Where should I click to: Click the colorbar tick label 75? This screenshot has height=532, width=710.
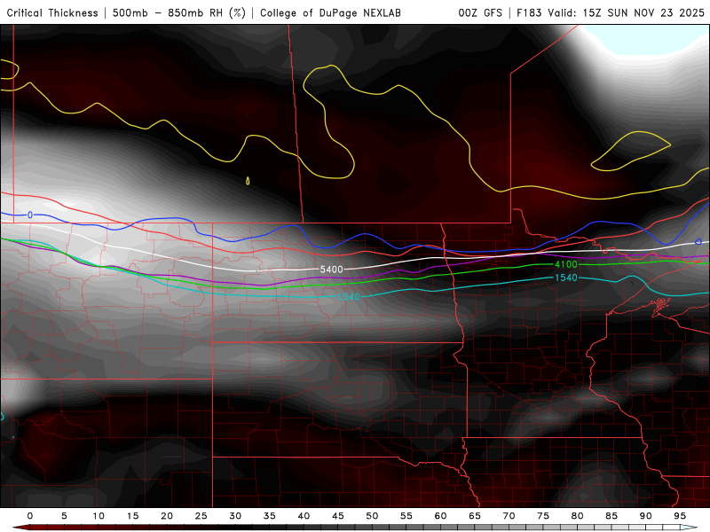[543, 516]
